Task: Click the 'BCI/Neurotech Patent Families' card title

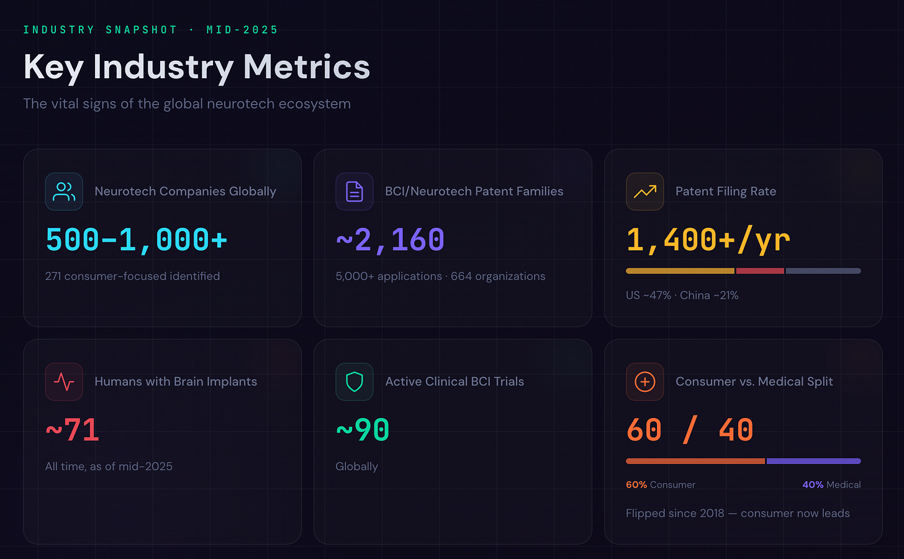Action: pos(474,191)
